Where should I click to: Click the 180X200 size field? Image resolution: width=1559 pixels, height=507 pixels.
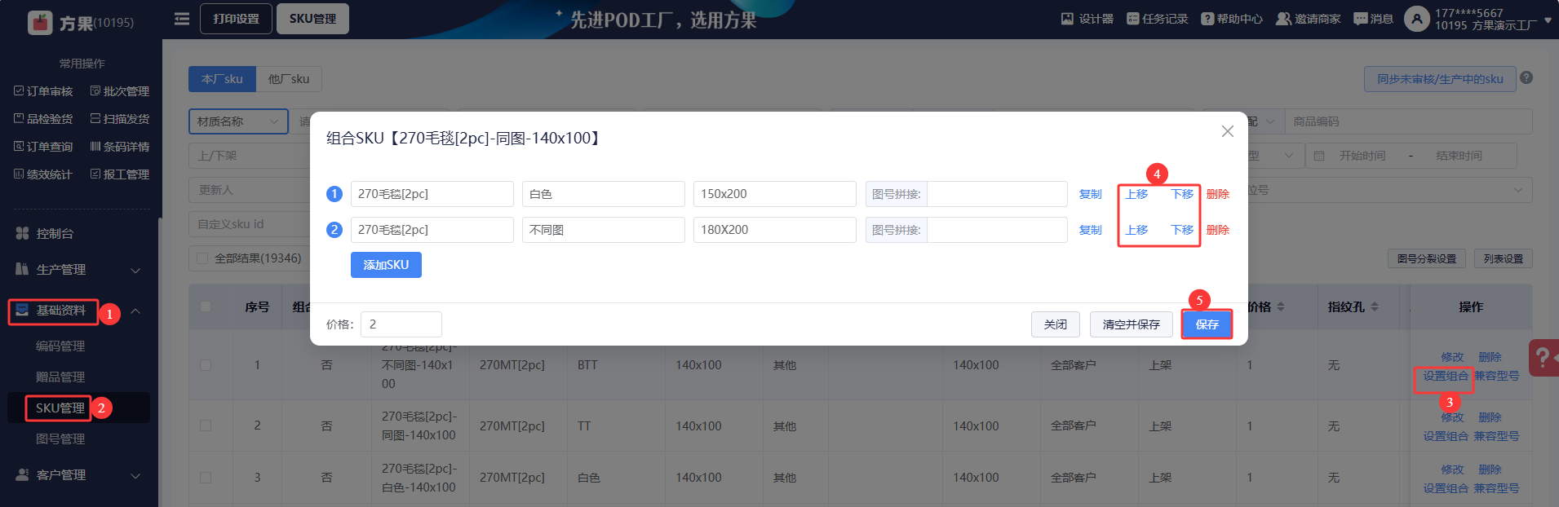pos(775,230)
